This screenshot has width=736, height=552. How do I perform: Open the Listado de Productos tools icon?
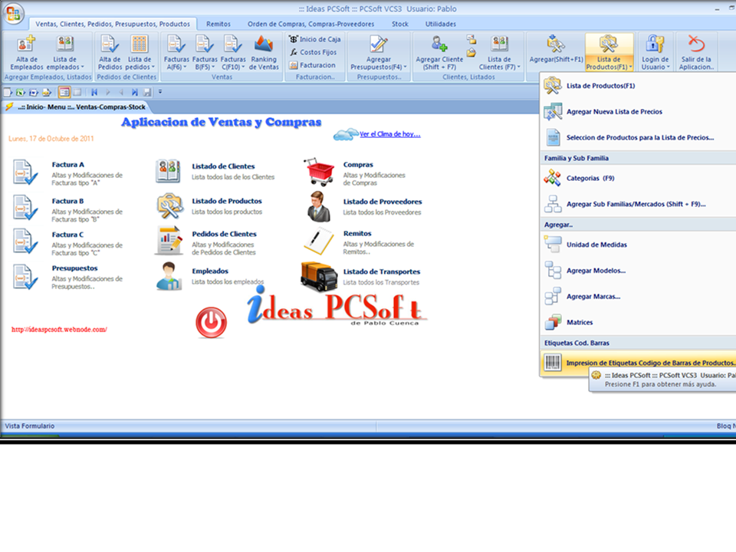tap(170, 205)
